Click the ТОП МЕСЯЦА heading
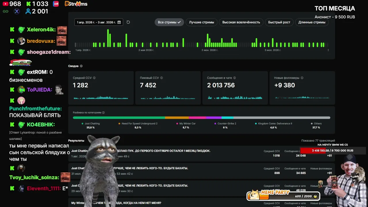The height and width of the screenshot is (207, 368). pos(335,9)
